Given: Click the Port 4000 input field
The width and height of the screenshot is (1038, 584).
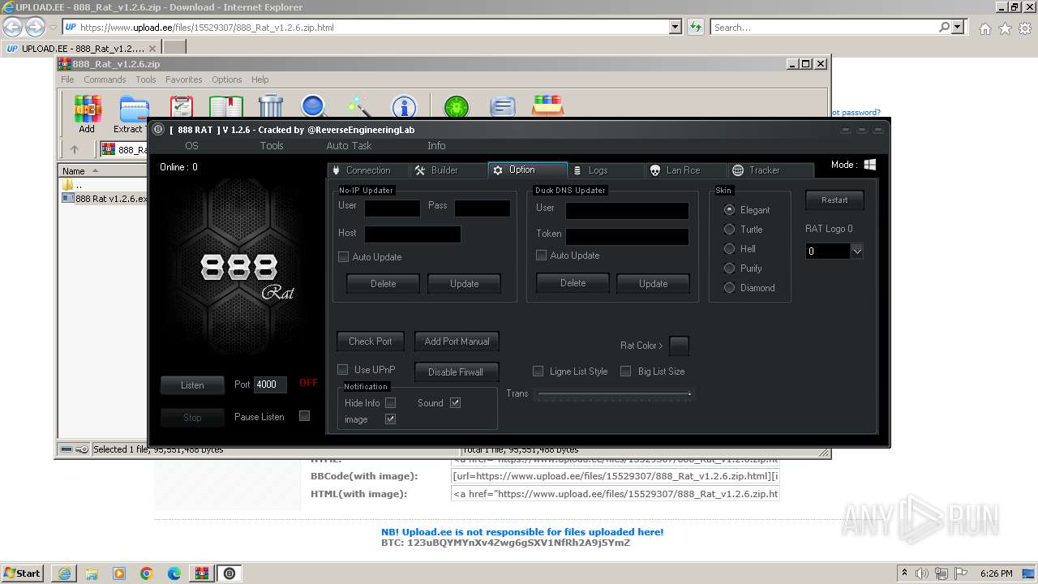Looking at the screenshot, I should click(271, 384).
